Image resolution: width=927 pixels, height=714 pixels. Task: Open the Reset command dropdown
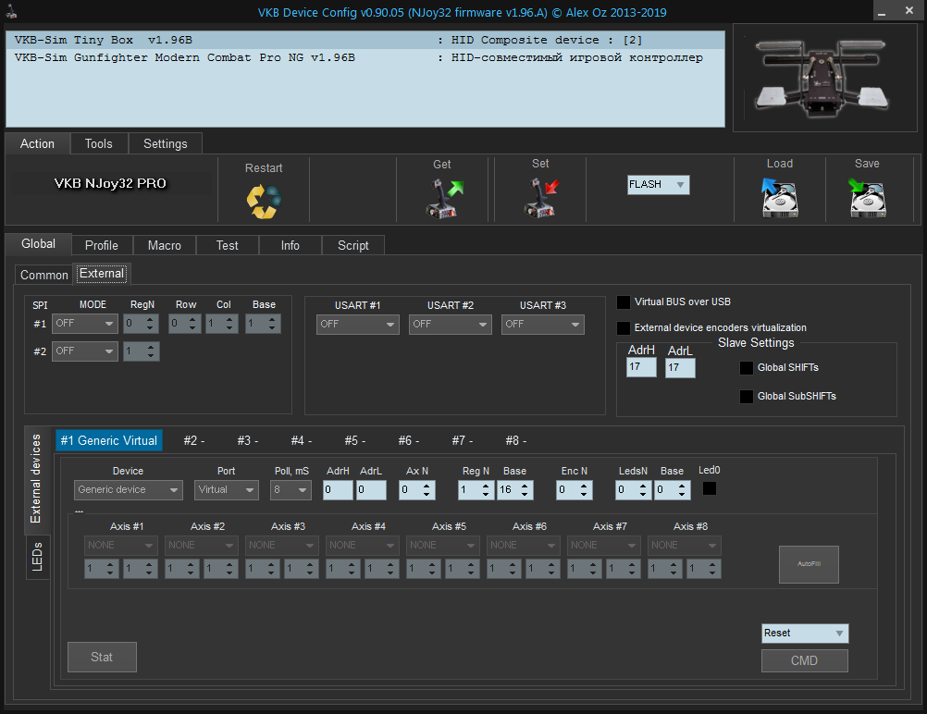point(805,633)
